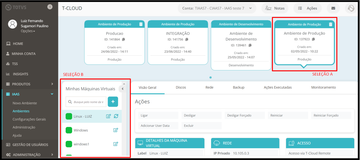Edit the Linux - LUIZ machine name
360x160 pixels.
tap(108, 116)
